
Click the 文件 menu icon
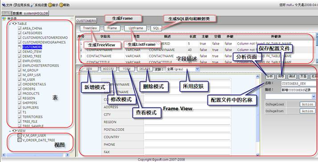(4, 5)
